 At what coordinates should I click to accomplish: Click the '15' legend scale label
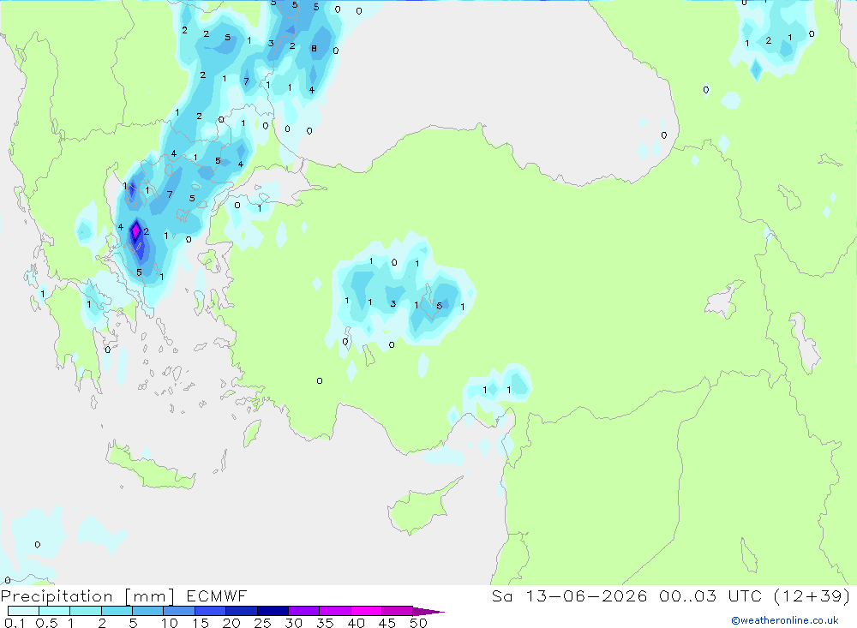click(x=201, y=623)
